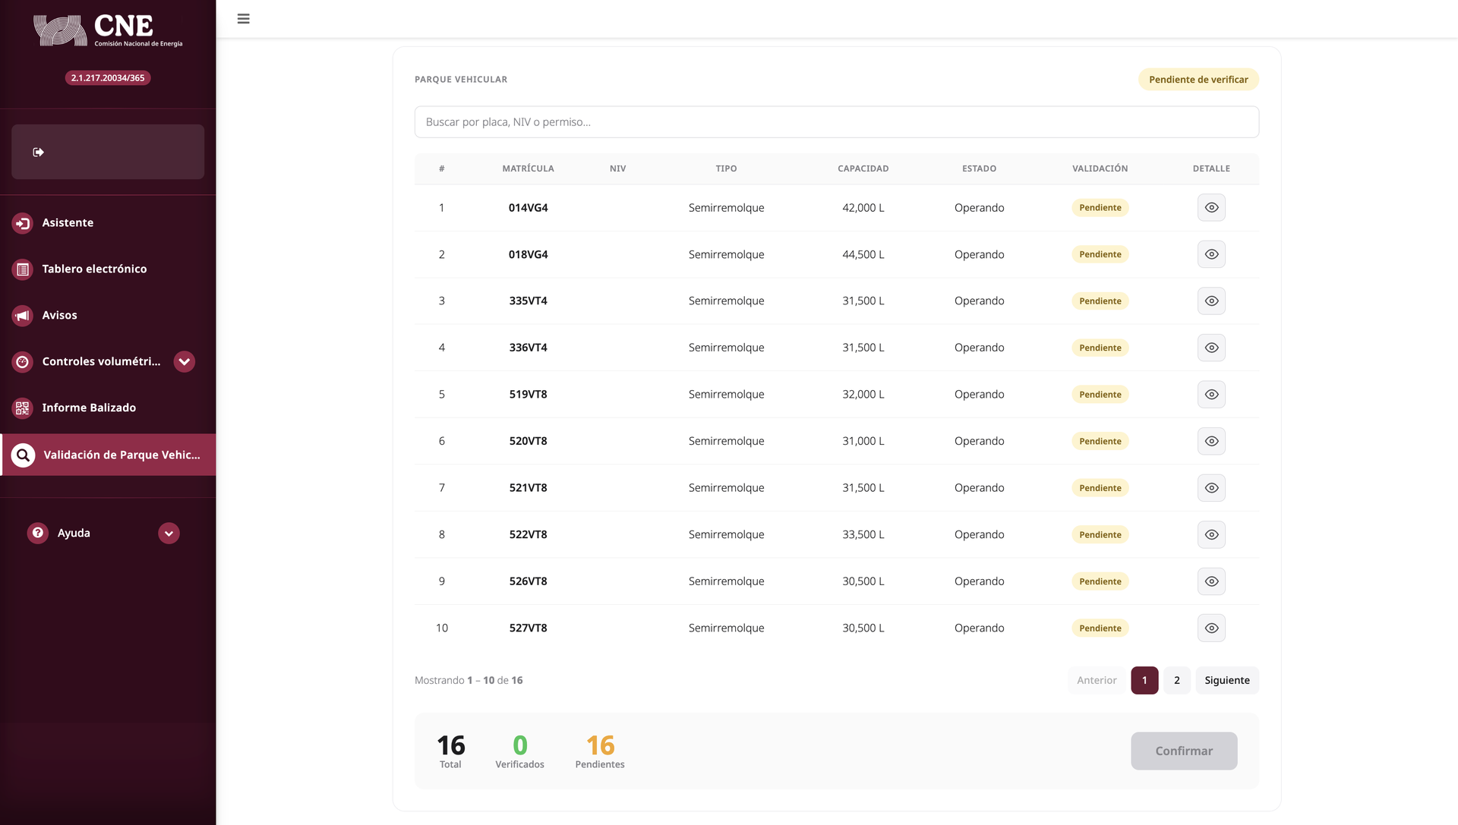1458x825 pixels.
Task: Click the Tablero electrónico list icon
Action: tap(23, 269)
